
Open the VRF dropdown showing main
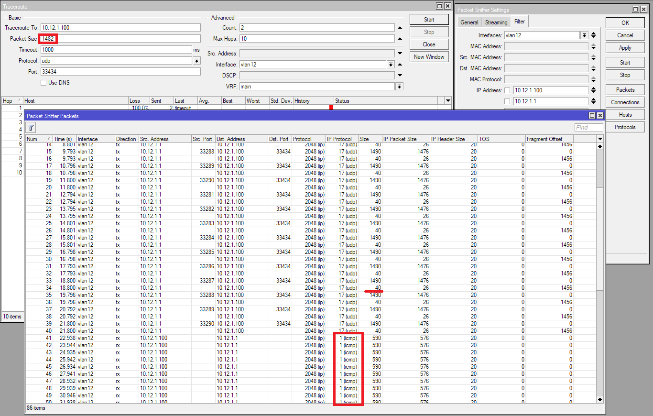[399, 87]
